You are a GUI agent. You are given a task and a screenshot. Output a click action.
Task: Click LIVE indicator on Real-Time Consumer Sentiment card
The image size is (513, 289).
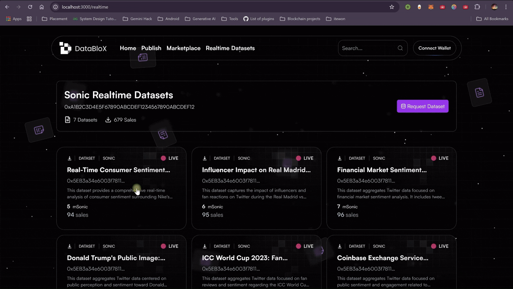pyautogui.click(x=170, y=158)
